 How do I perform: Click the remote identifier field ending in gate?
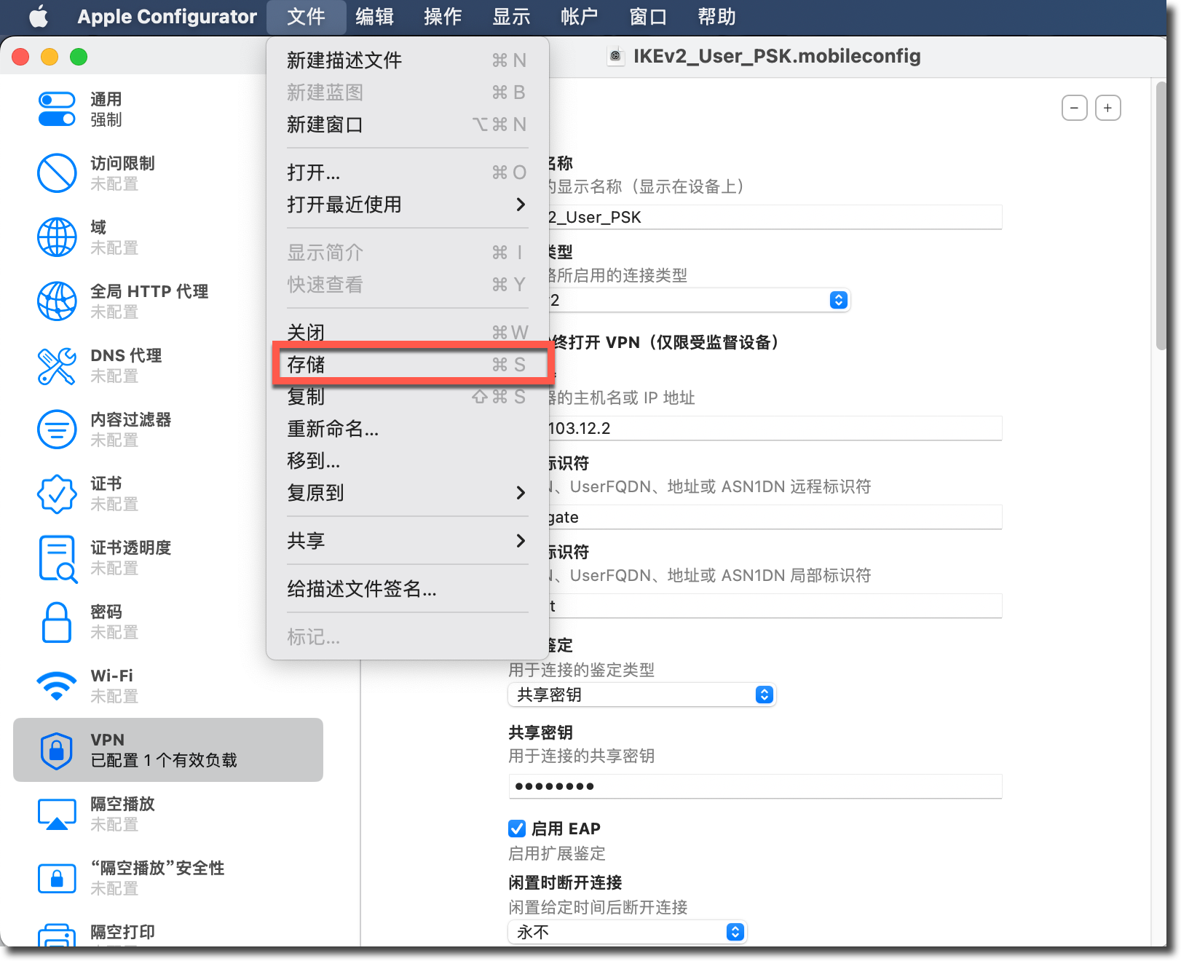point(775,517)
